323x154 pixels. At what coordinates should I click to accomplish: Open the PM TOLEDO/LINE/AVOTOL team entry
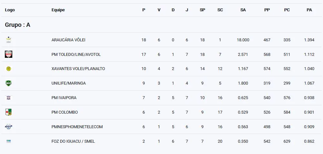tap(76, 55)
